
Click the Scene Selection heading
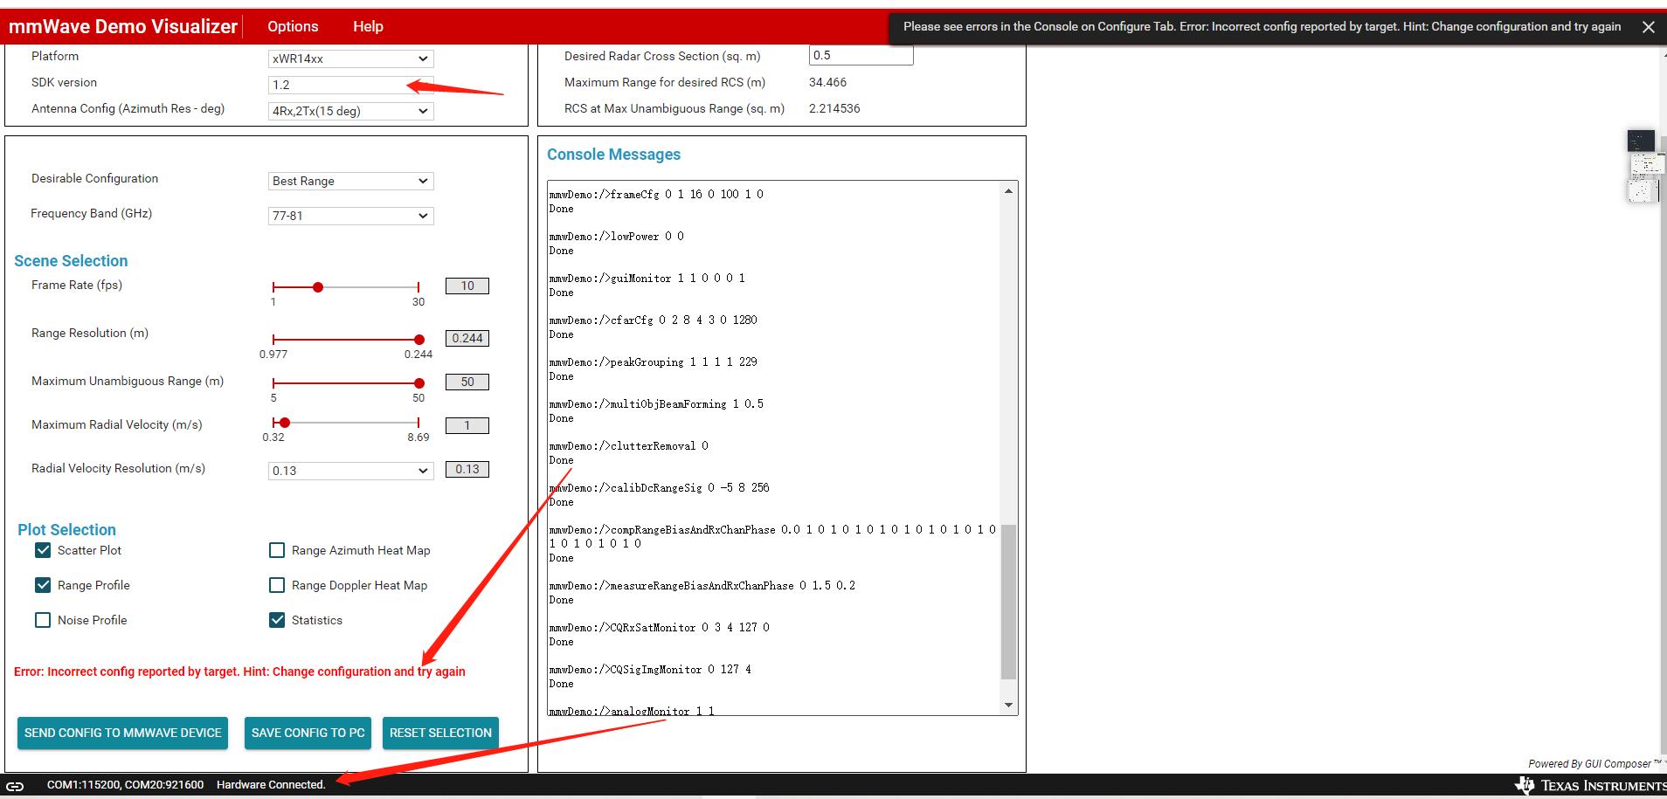(71, 261)
